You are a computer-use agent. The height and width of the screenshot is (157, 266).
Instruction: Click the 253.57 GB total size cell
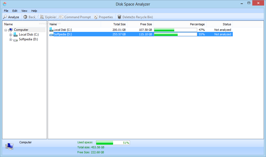point(119,34)
